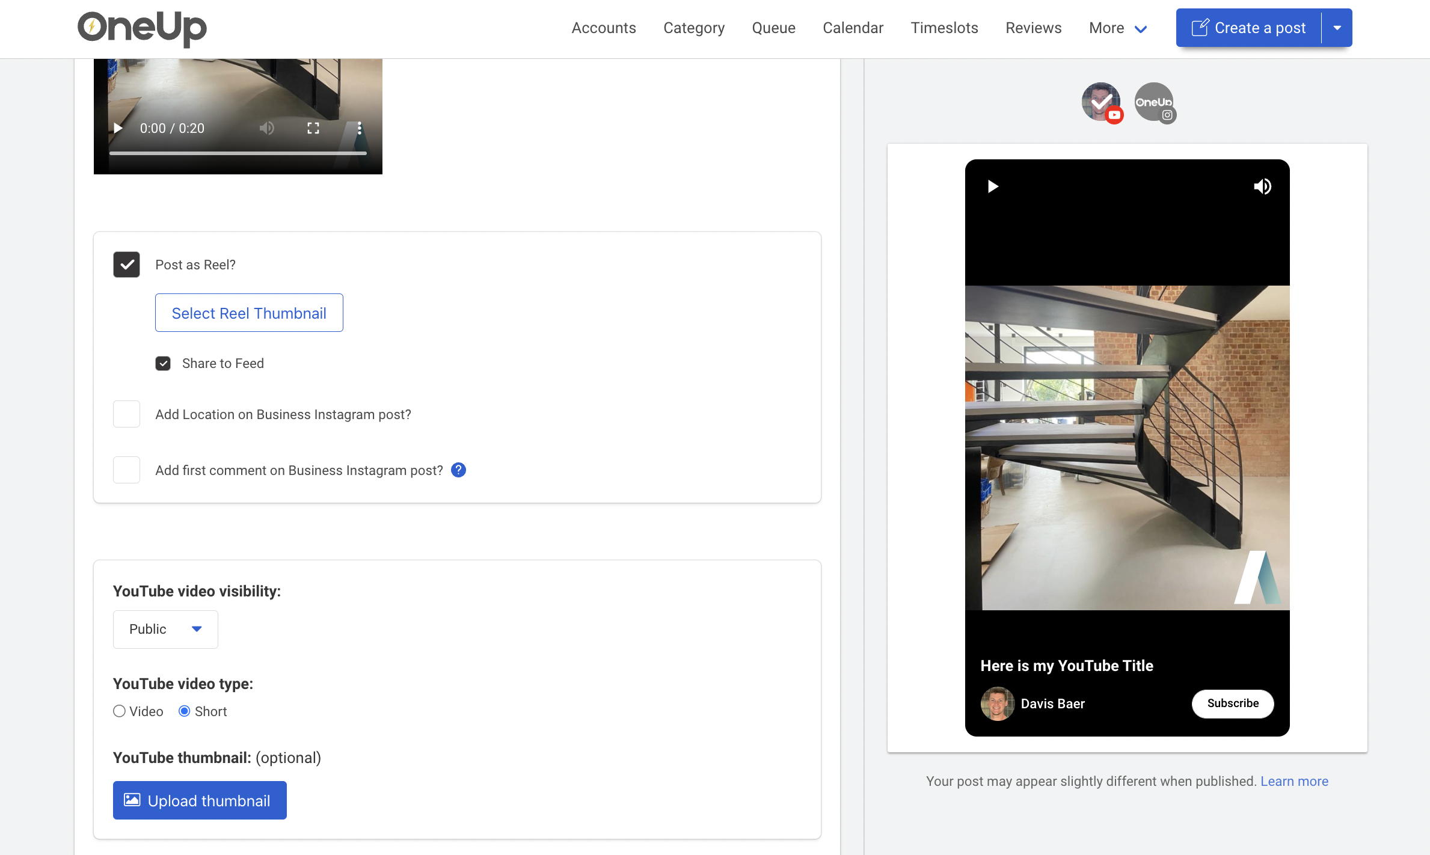Upload thumbnail for YouTube video

pyautogui.click(x=200, y=800)
